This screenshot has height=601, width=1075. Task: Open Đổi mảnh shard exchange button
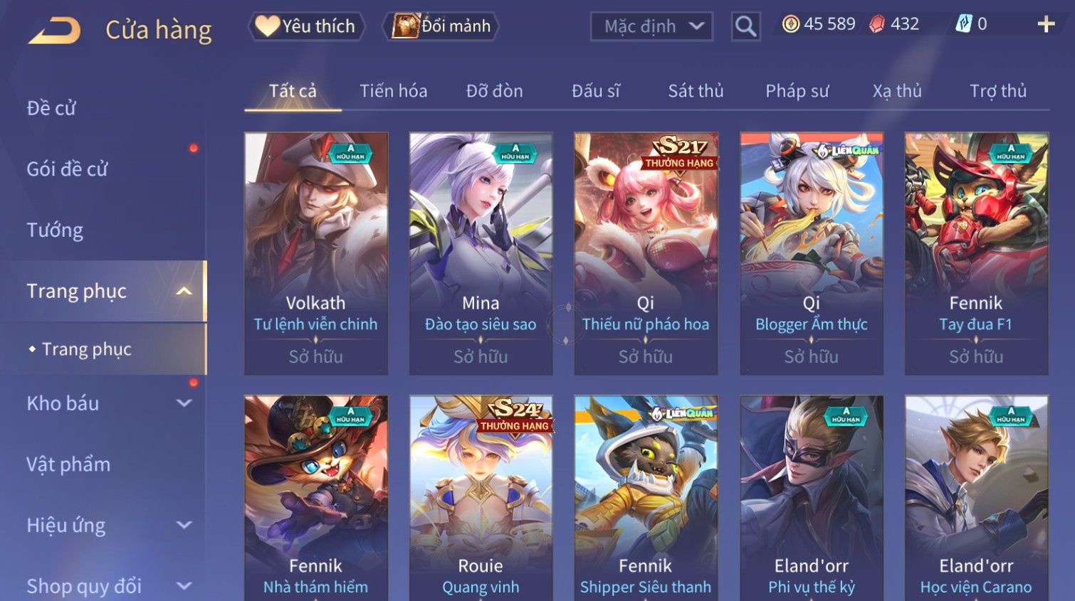pyautogui.click(x=441, y=26)
